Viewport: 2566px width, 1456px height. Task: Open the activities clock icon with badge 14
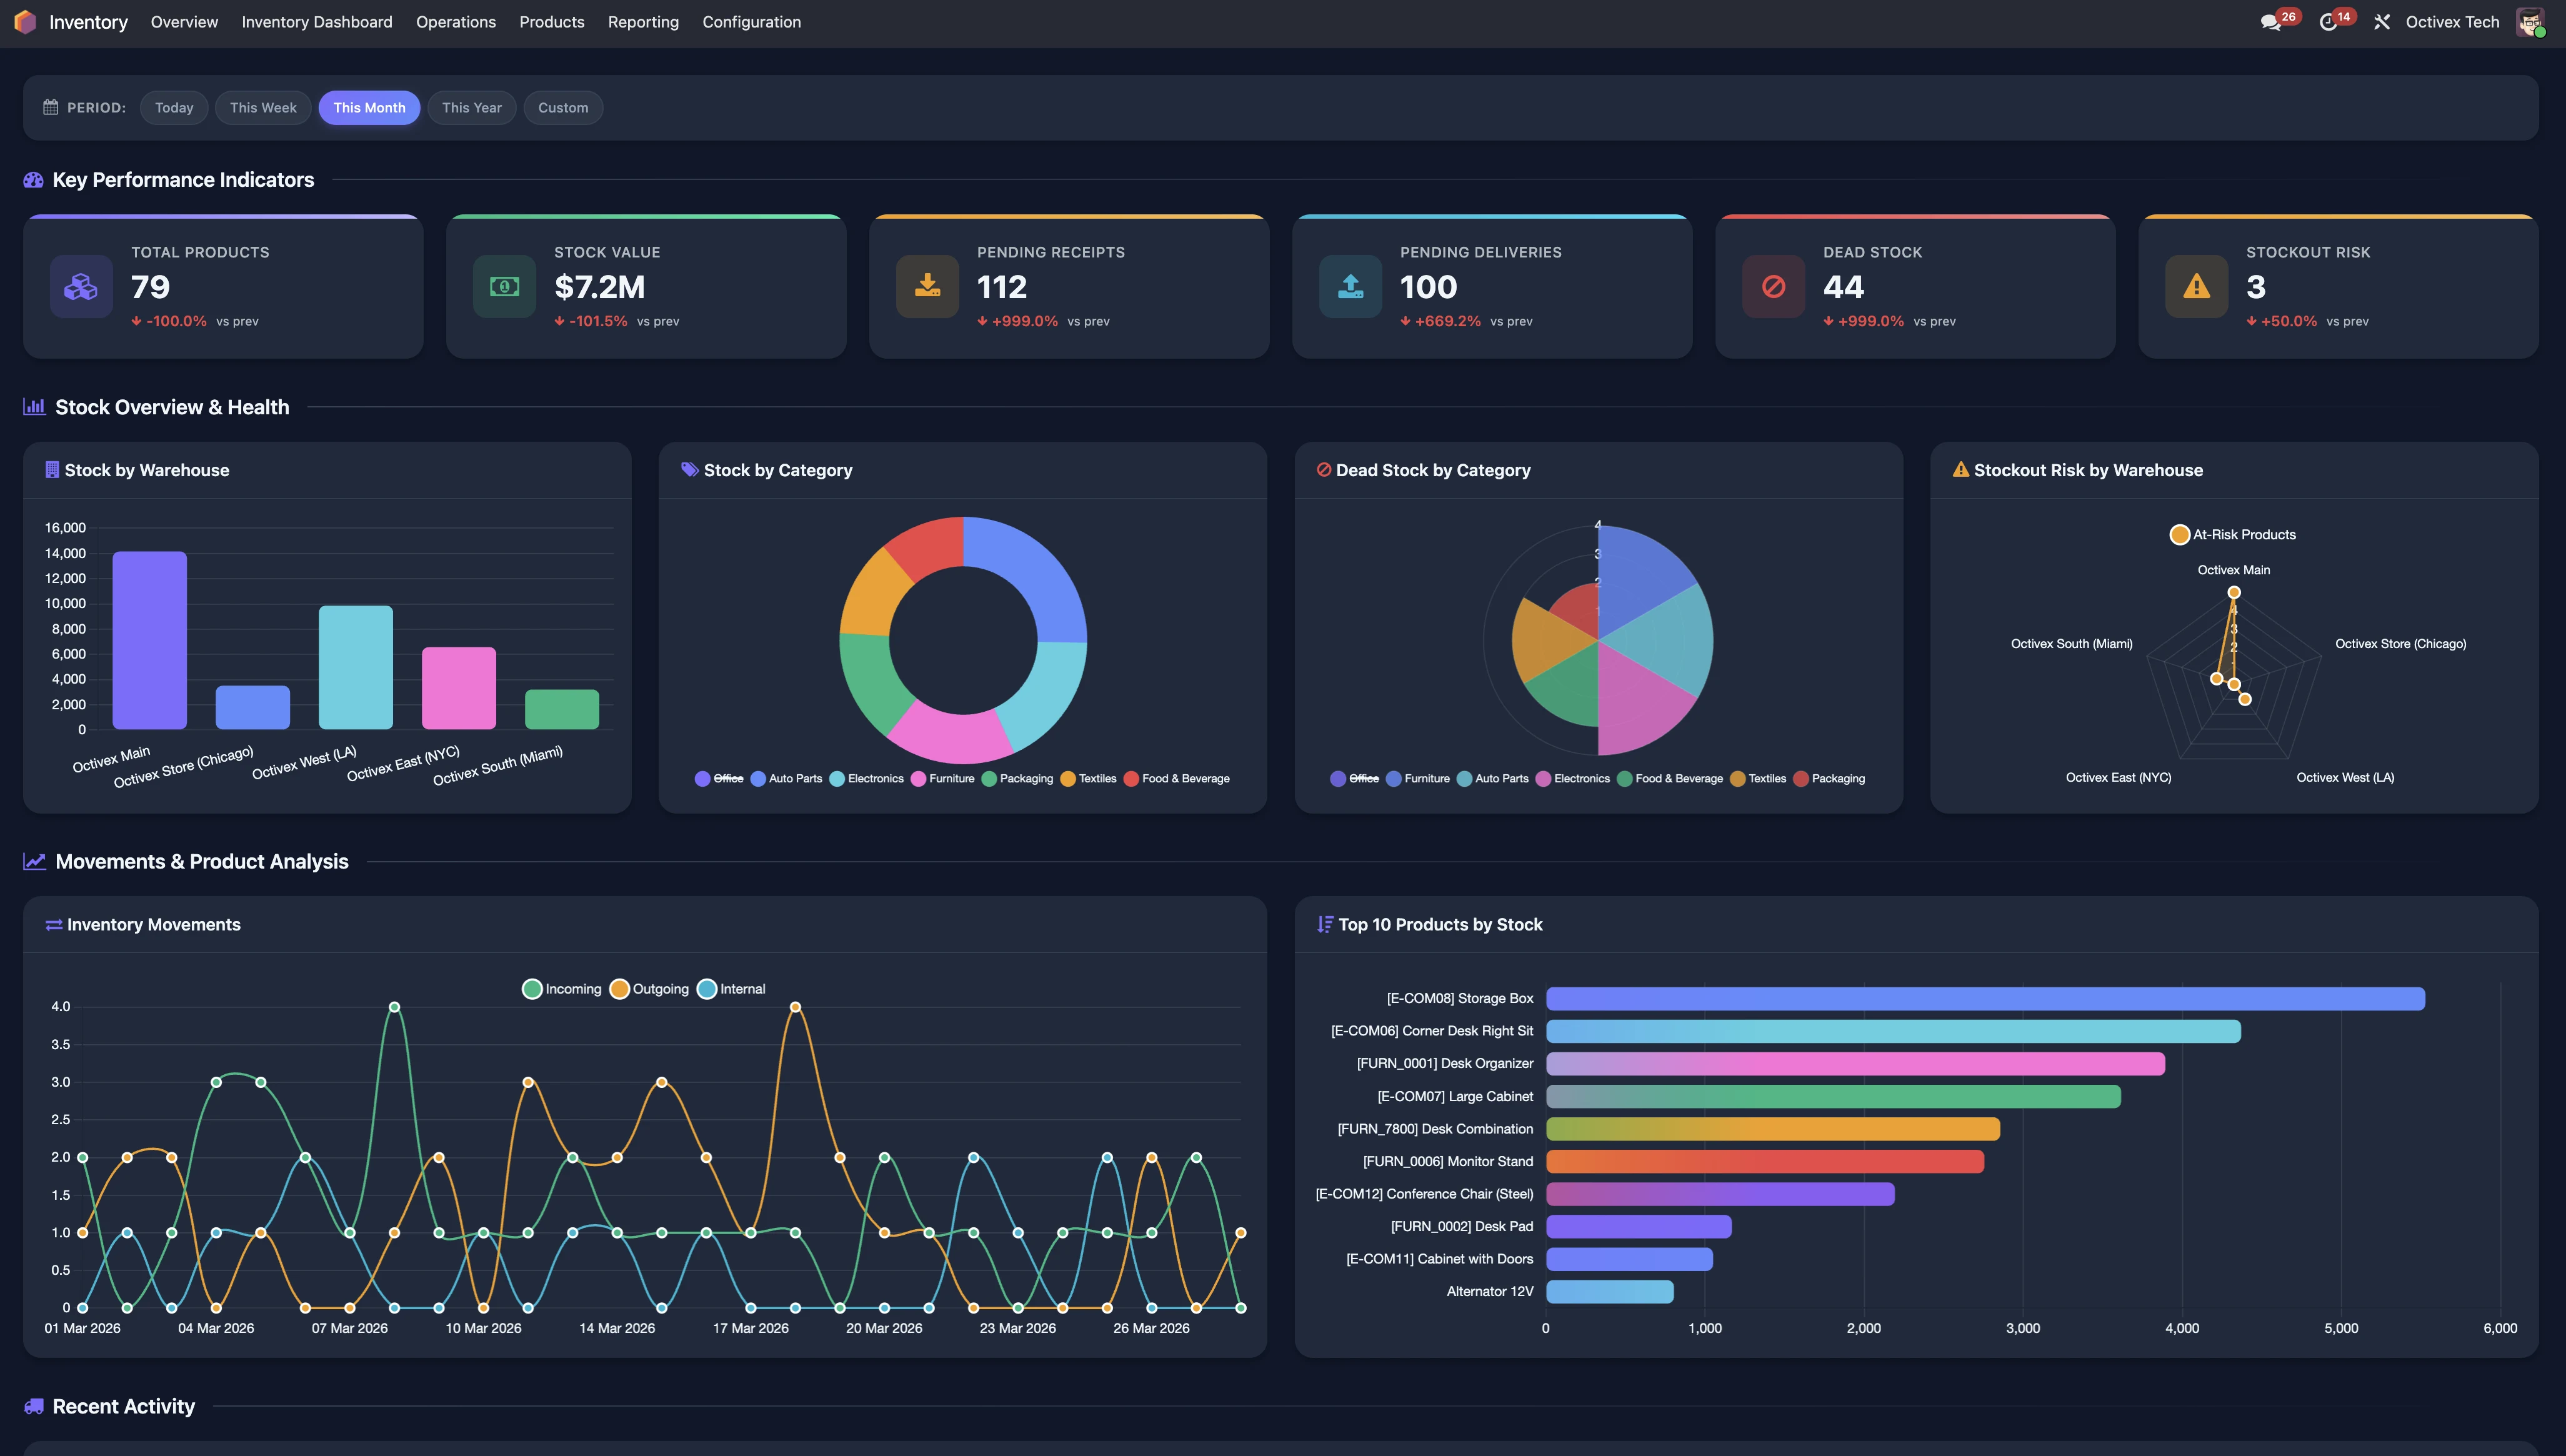[x=2328, y=22]
